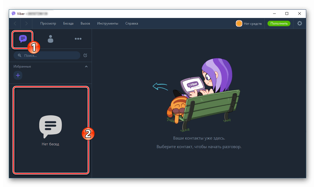Click the green Пополнить button
This screenshot has width=315, height=187.
279,23
